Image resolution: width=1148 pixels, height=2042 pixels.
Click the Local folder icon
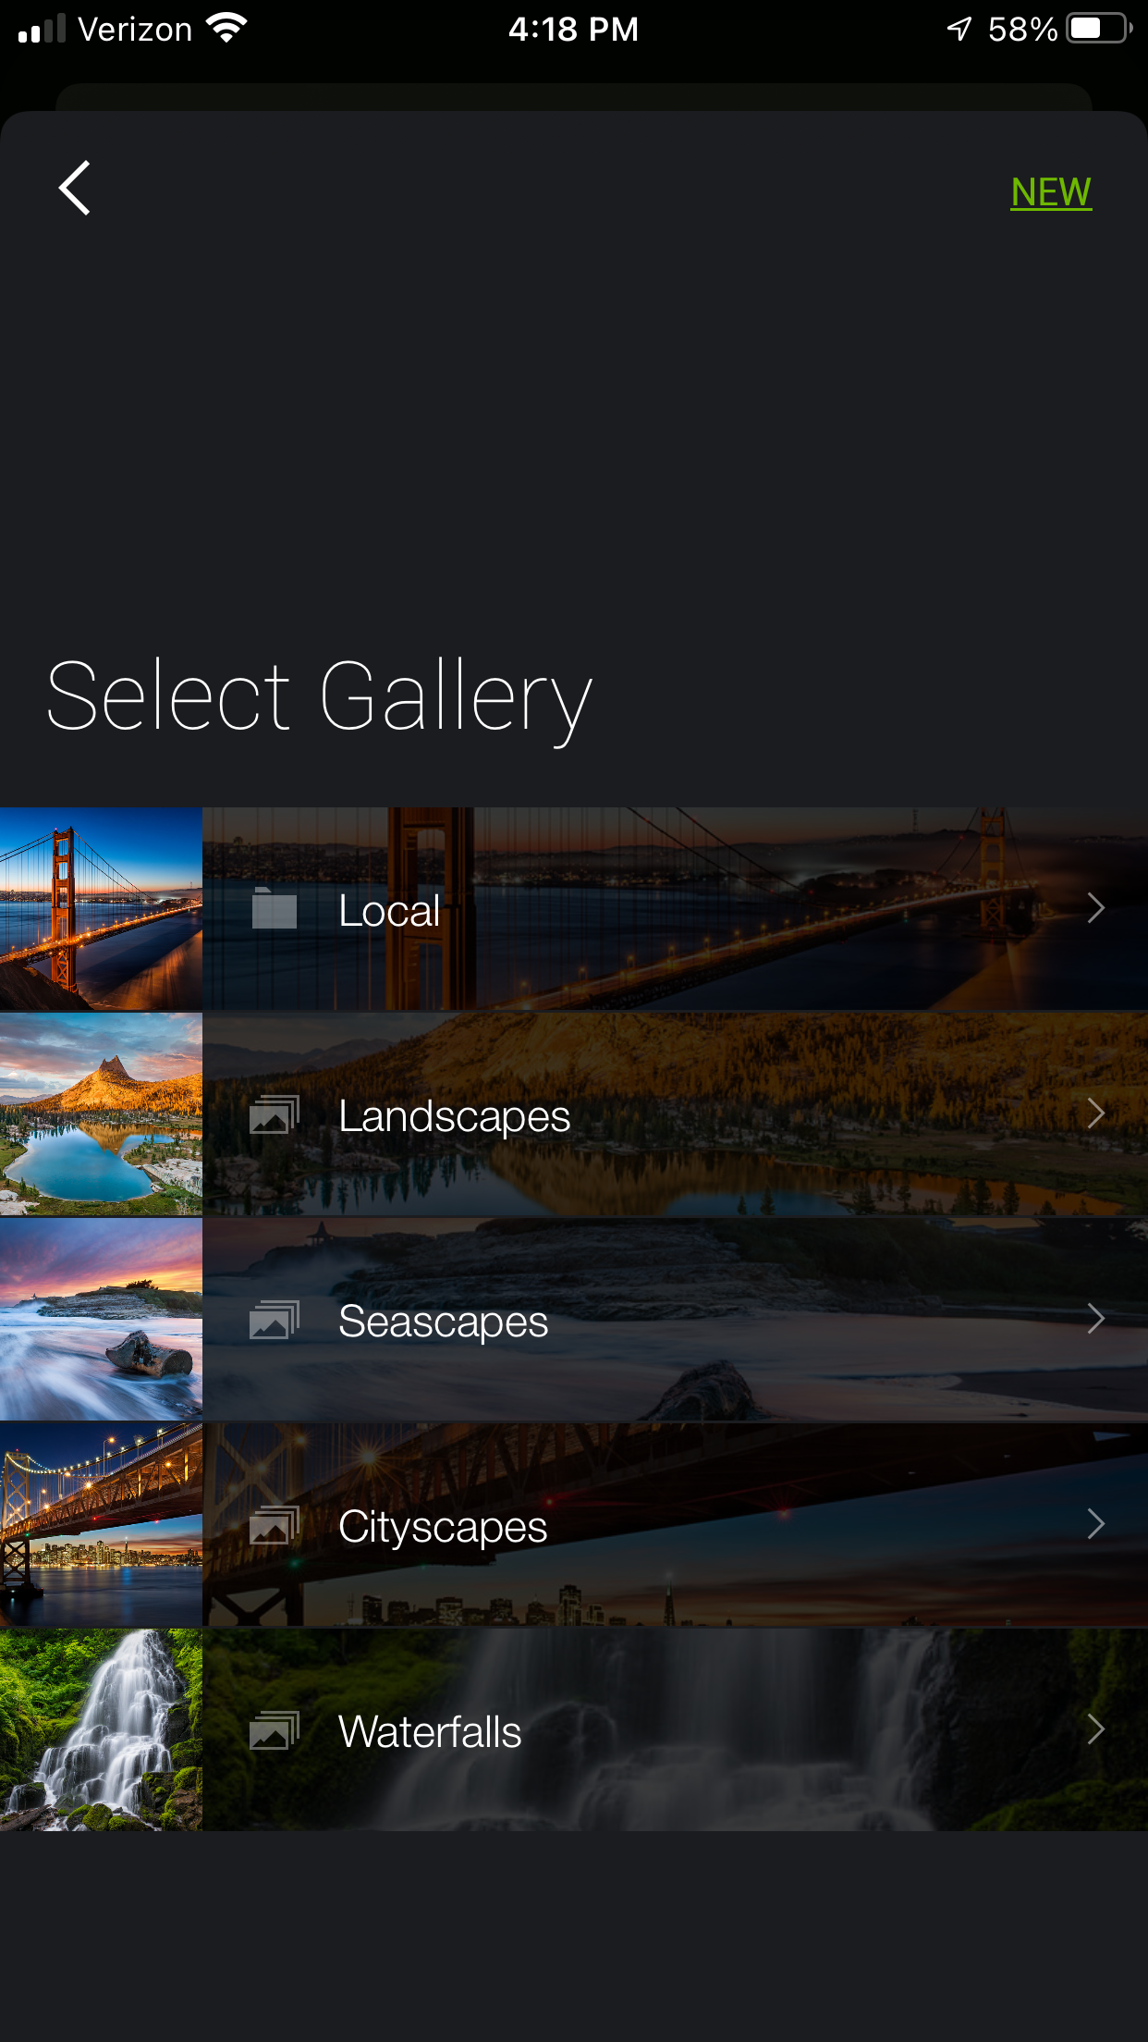coord(275,908)
